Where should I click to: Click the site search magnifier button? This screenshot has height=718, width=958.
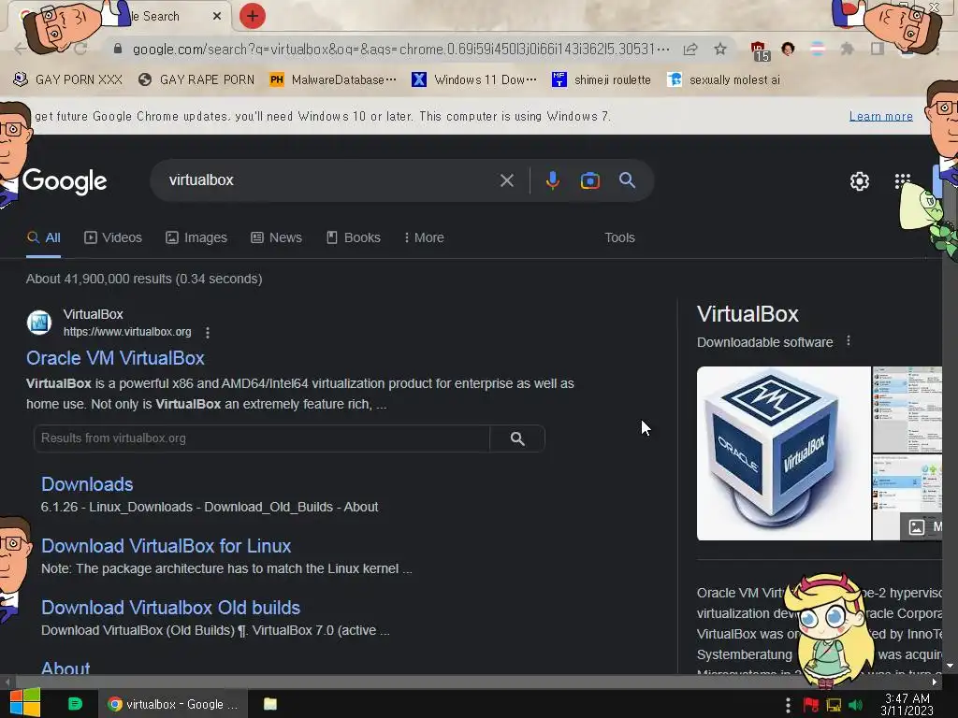point(517,438)
